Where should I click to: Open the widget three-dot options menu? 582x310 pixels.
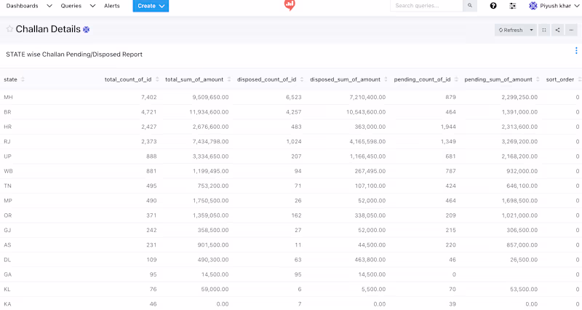tap(576, 50)
